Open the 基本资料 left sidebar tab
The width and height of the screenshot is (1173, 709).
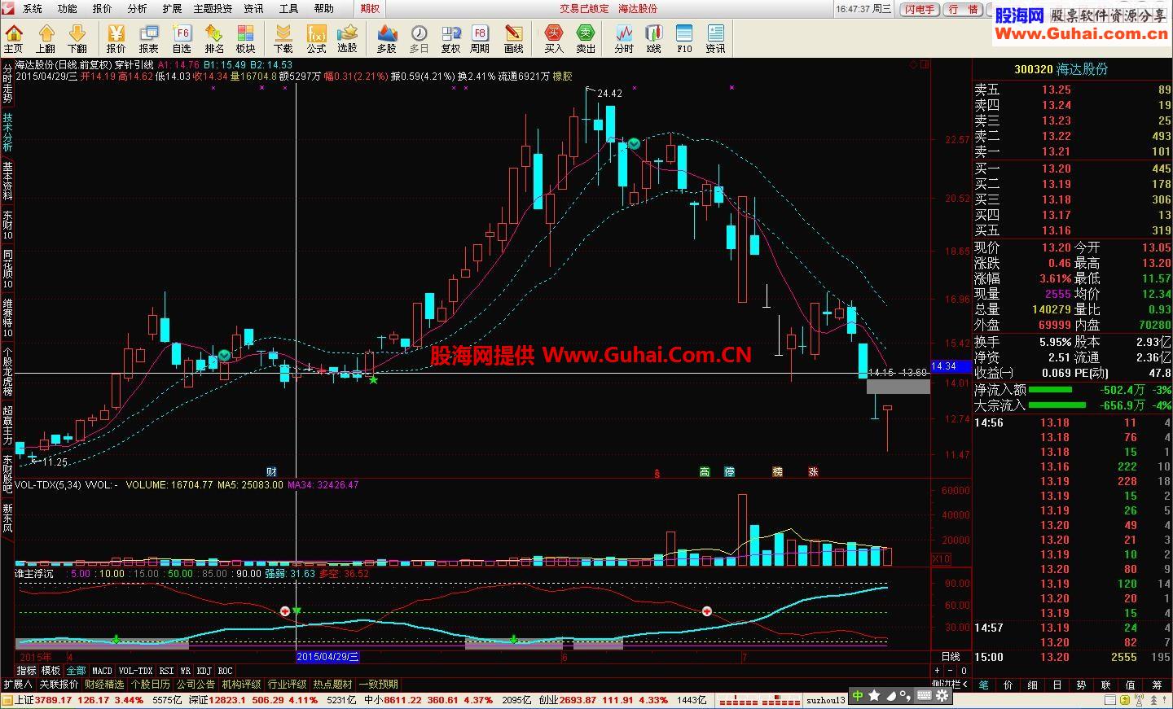pyautogui.click(x=7, y=181)
